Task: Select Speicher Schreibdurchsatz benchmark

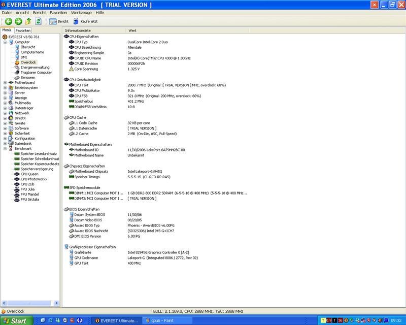Action: (x=40, y=158)
